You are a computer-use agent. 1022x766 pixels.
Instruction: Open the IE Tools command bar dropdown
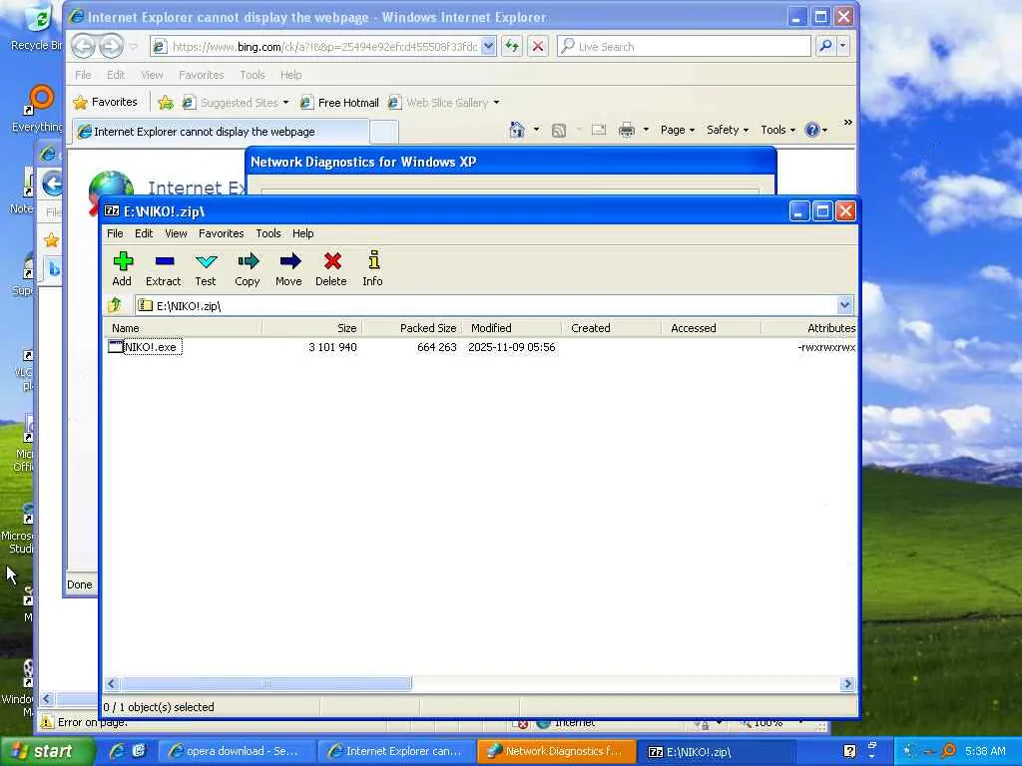pos(777,130)
